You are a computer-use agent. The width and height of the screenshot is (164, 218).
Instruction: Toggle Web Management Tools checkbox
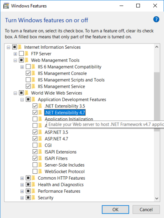tap(21, 60)
